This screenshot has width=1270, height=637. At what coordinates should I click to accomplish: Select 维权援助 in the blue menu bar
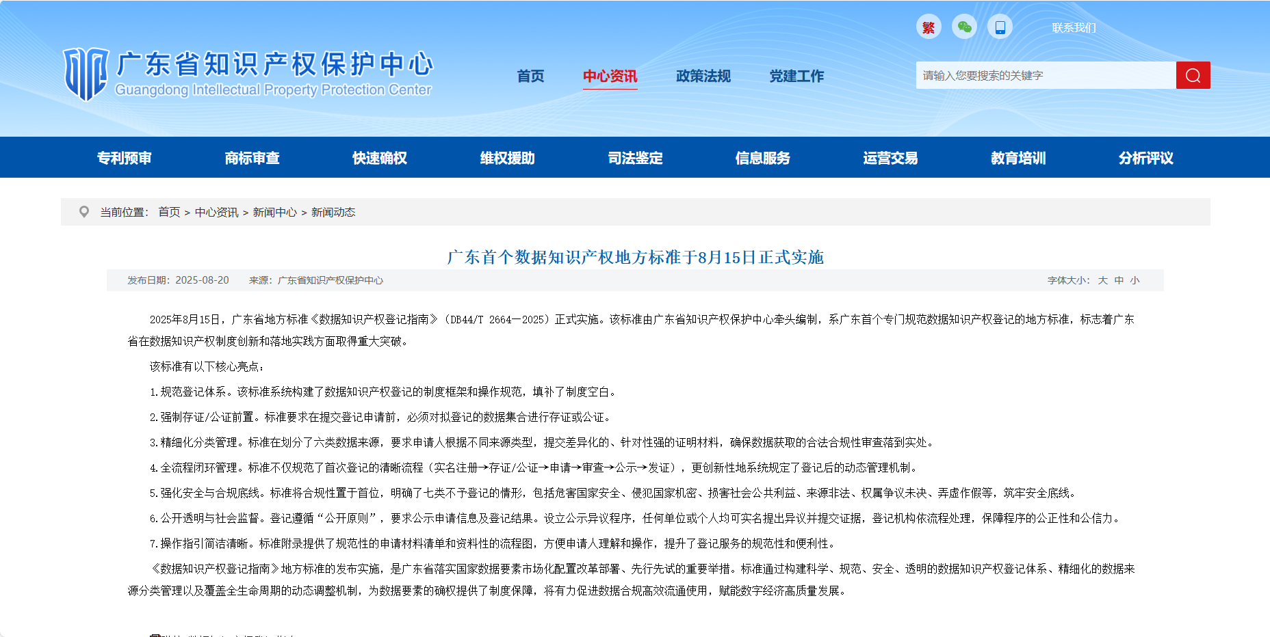coord(508,158)
